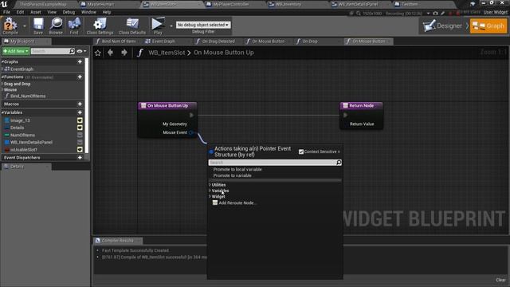Select the NumOfItems variable
510x287 pixels.
[22, 135]
